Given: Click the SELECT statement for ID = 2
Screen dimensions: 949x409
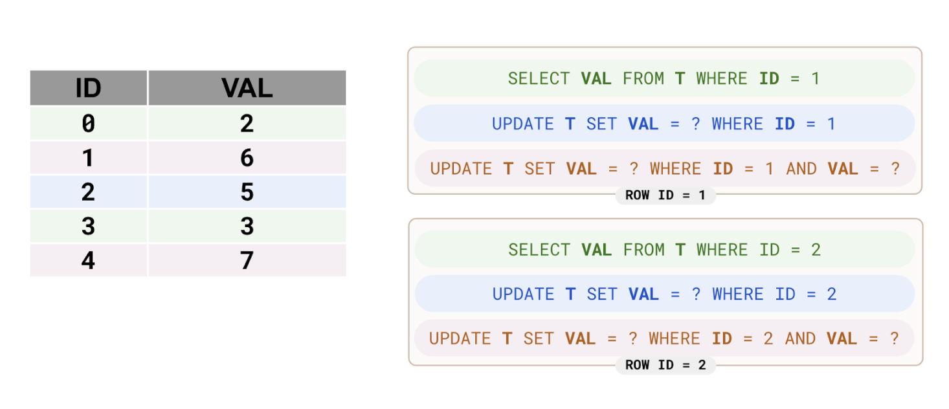Looking at the screenshot, I should [x=664, y=250].
